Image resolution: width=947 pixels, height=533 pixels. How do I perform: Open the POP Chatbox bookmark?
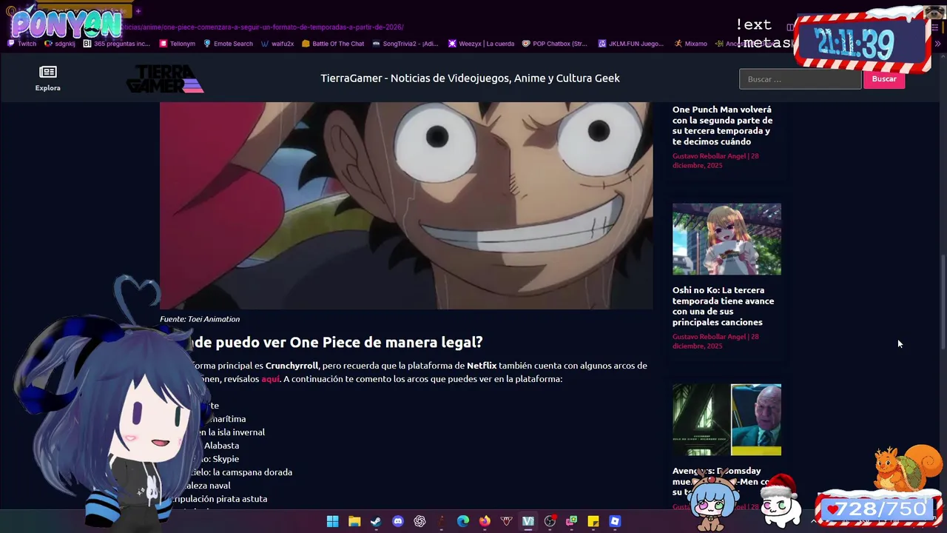click(x=555, y=44)
